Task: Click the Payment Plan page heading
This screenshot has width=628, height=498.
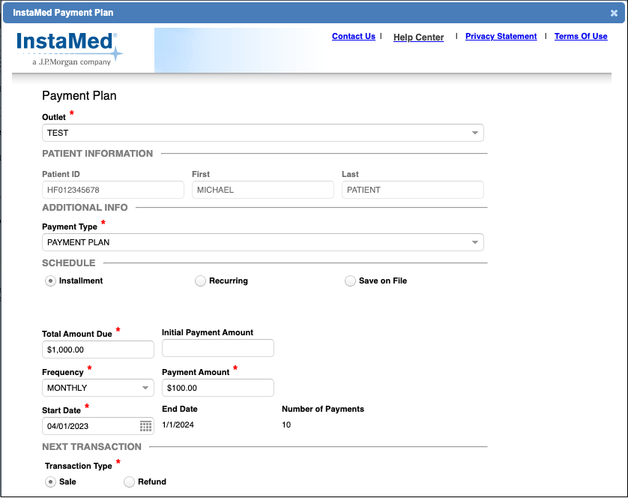Action: point(79,96)
